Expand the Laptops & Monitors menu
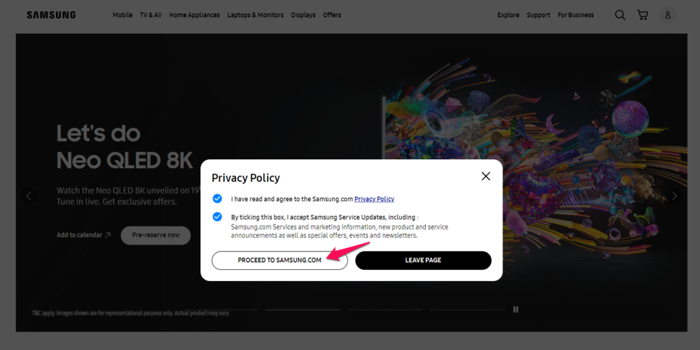Viewport: 700px width, 350px height. click(x=255, y=15)
